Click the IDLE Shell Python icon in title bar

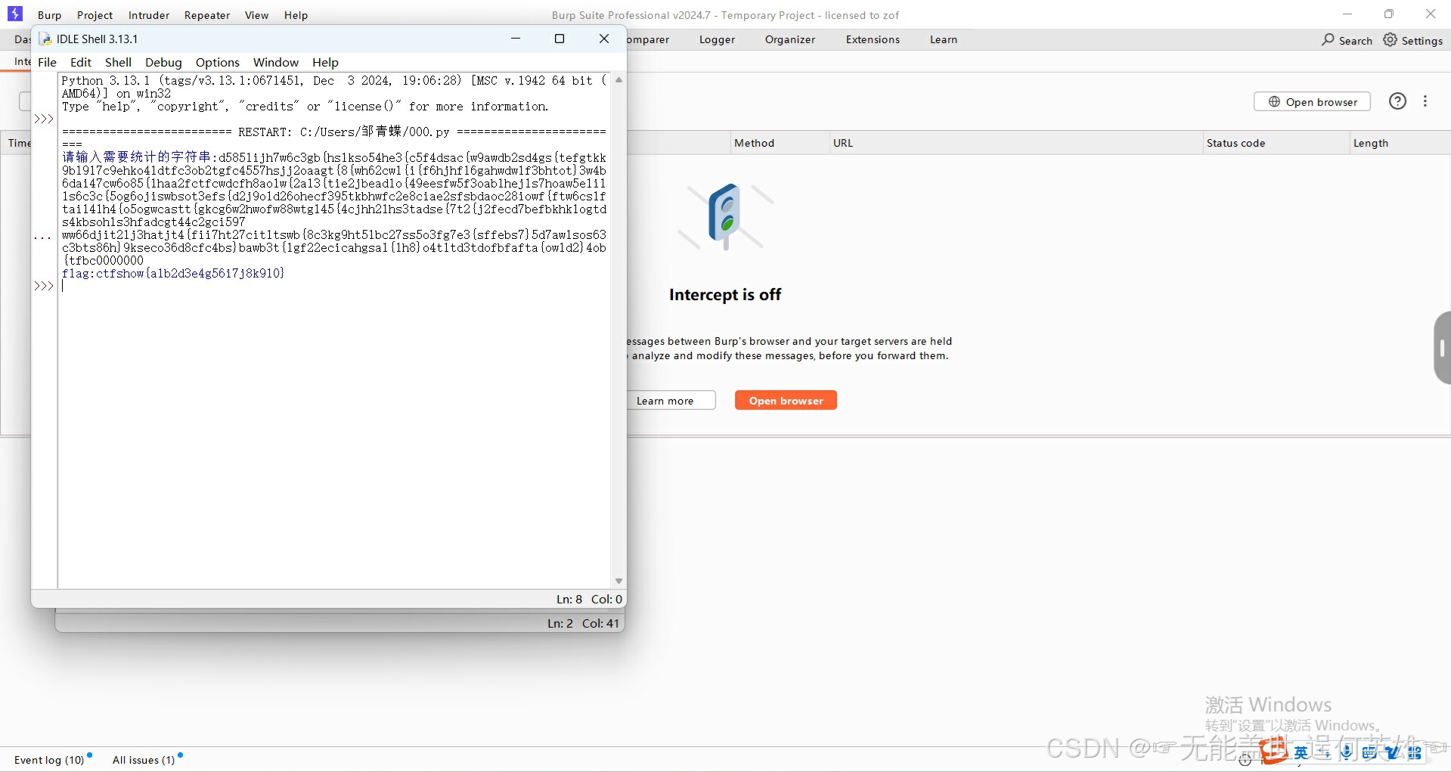(x=45, y=39)
